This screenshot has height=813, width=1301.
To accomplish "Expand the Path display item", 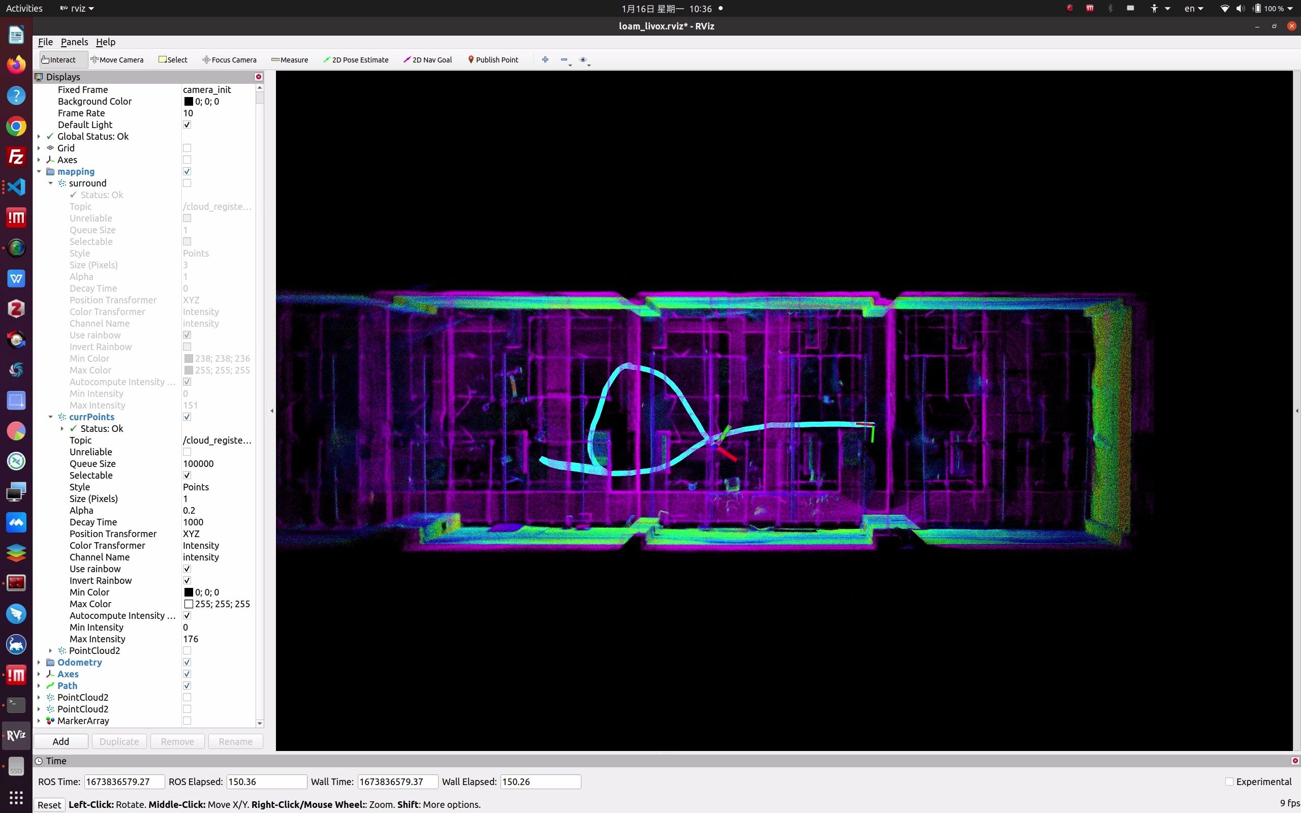I will 39,685.
